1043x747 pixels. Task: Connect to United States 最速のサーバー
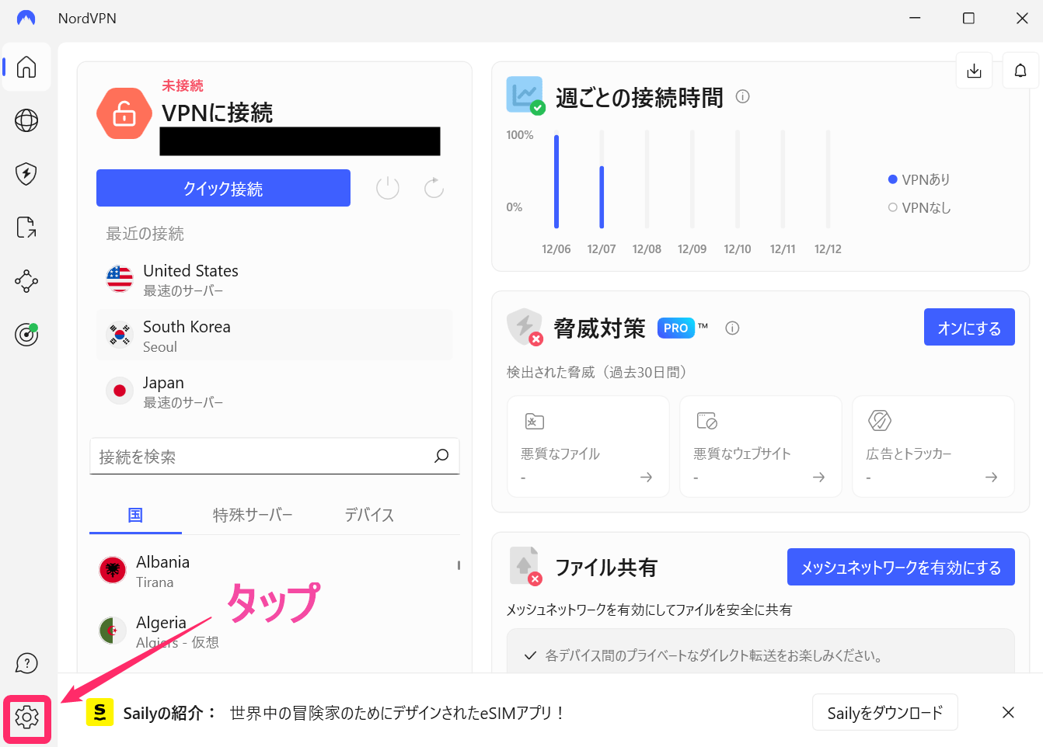(274, 280)
